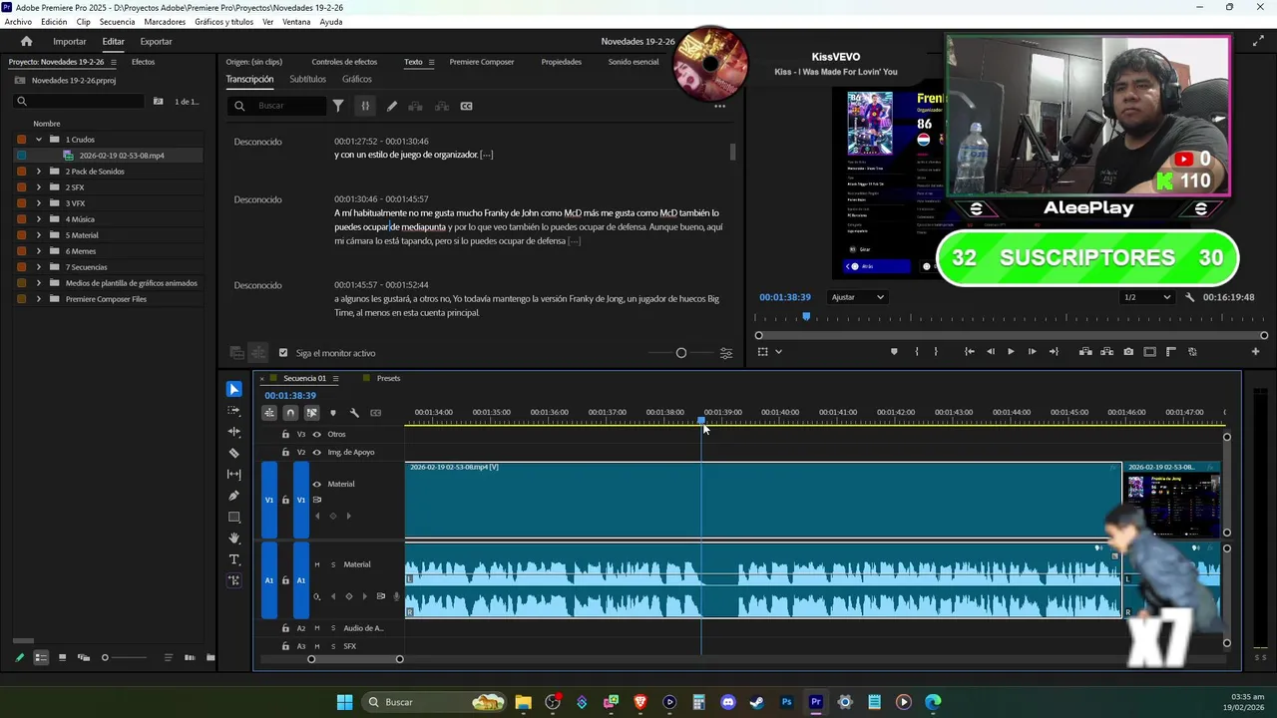Expand the 2 Pack de Sonidos bin
This screenshot has height=718, width=1277.
tap(39, 172)
